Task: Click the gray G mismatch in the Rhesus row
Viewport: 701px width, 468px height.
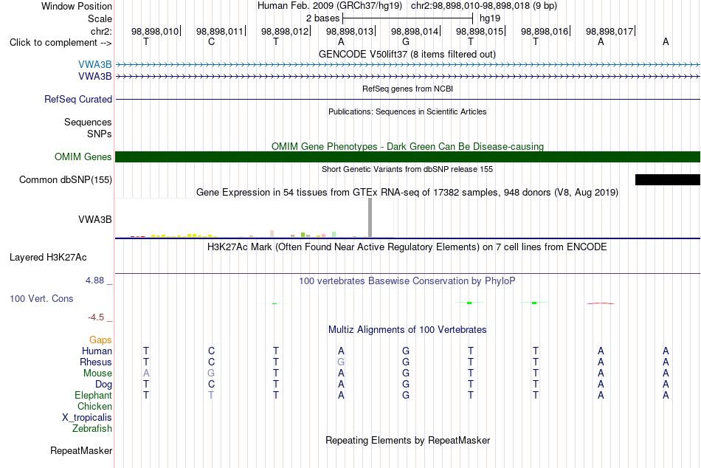Action: point(341,362)
